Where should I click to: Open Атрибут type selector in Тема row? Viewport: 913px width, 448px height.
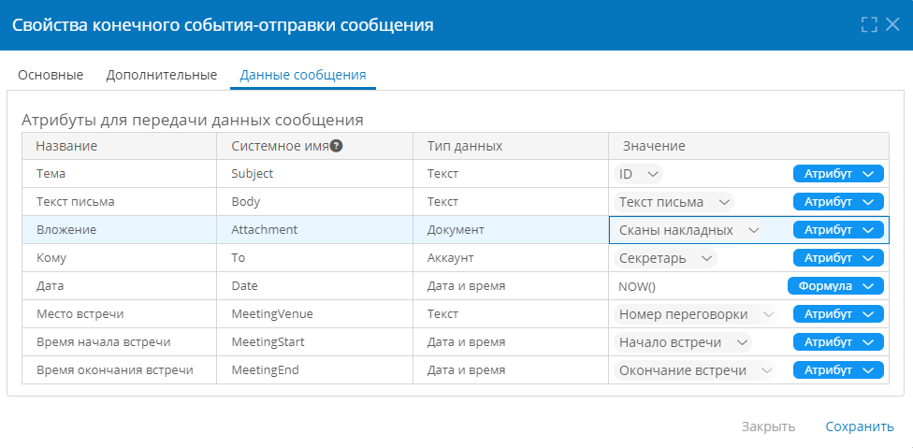pyautogui.click(x=838, y=174)
